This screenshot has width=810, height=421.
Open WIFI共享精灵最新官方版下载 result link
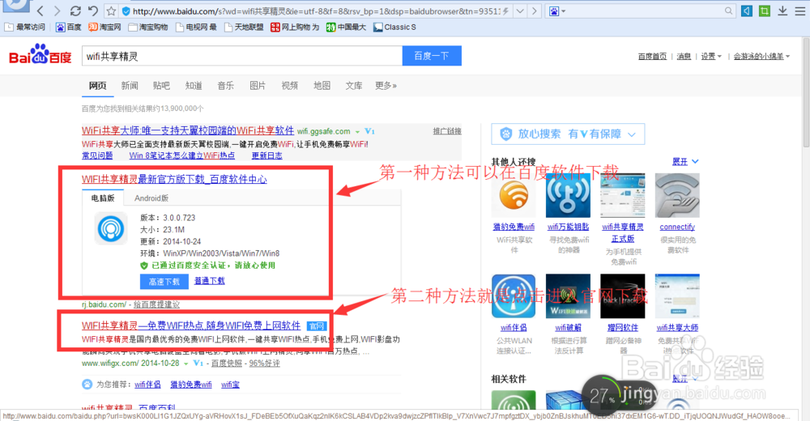(x=174, y=179)
